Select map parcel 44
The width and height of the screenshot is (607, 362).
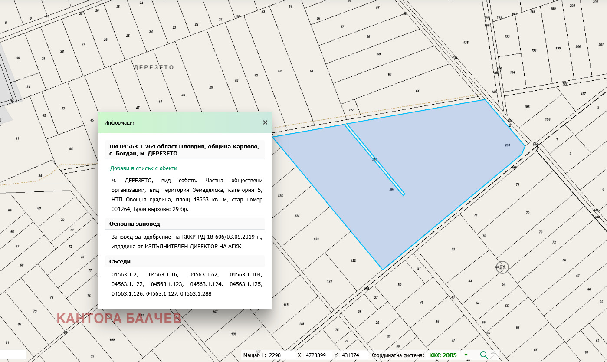(x=71, y=149)
